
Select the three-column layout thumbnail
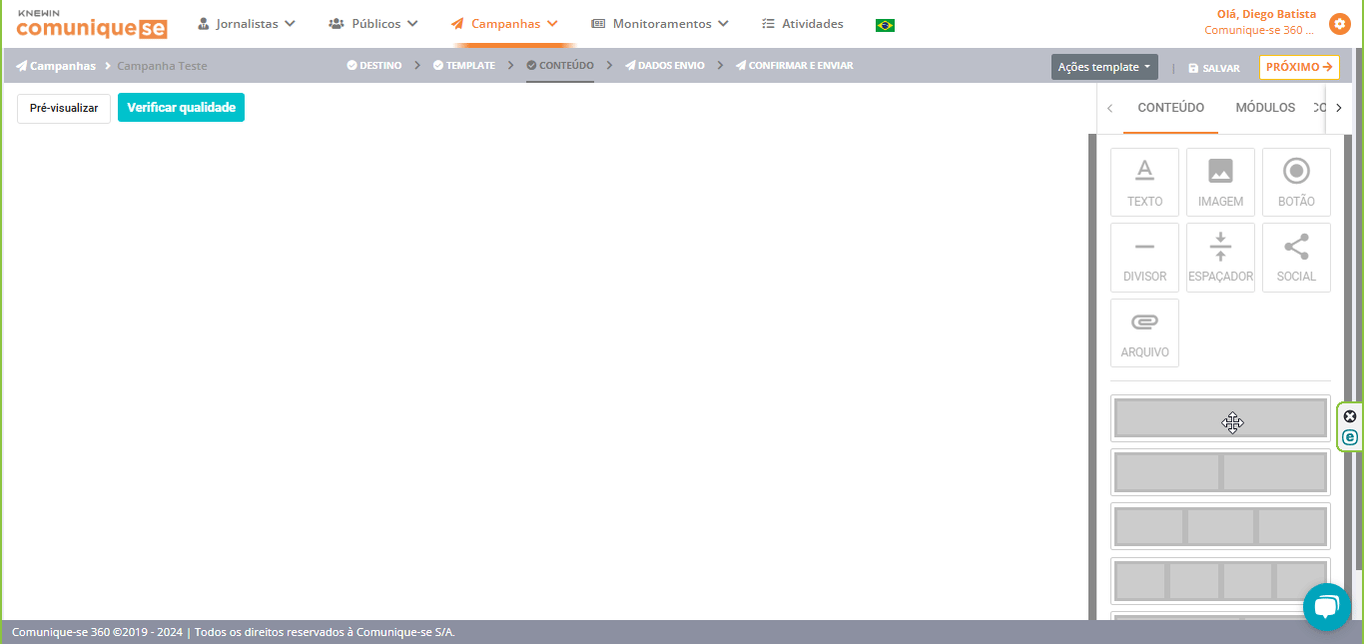coord(1220,526)
